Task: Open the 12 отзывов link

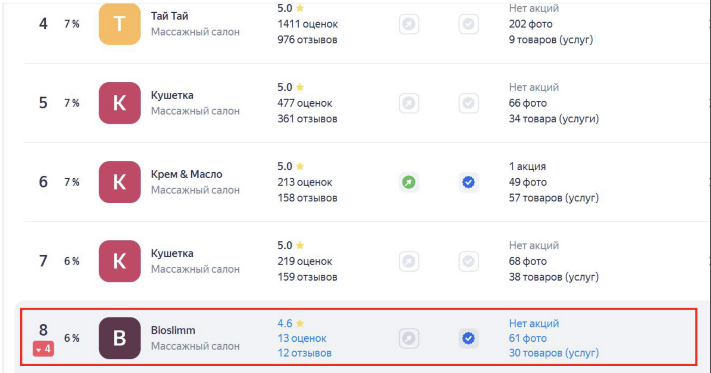Action: [x=304, y=353]
